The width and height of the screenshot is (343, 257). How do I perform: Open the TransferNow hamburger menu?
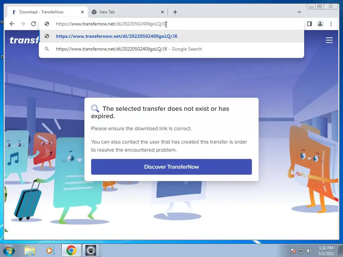(329, 40)
